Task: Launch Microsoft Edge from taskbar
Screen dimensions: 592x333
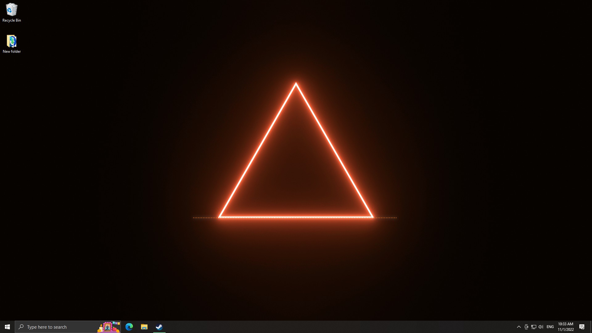Action: coord(129,327)
